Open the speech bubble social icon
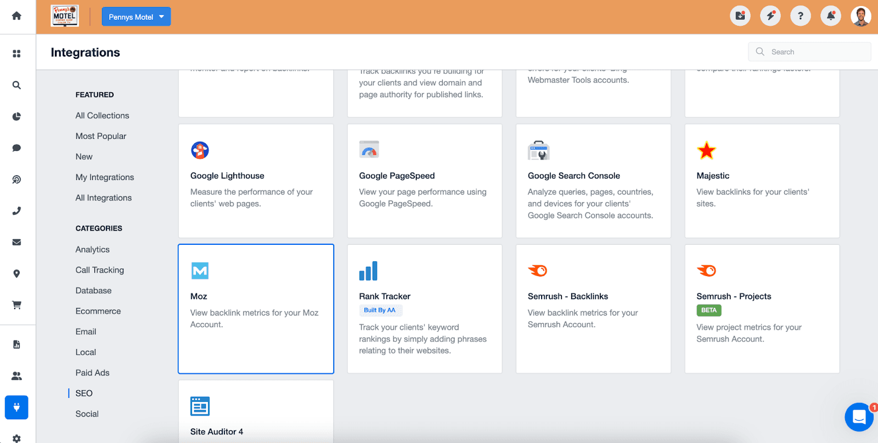 [16, 148]
